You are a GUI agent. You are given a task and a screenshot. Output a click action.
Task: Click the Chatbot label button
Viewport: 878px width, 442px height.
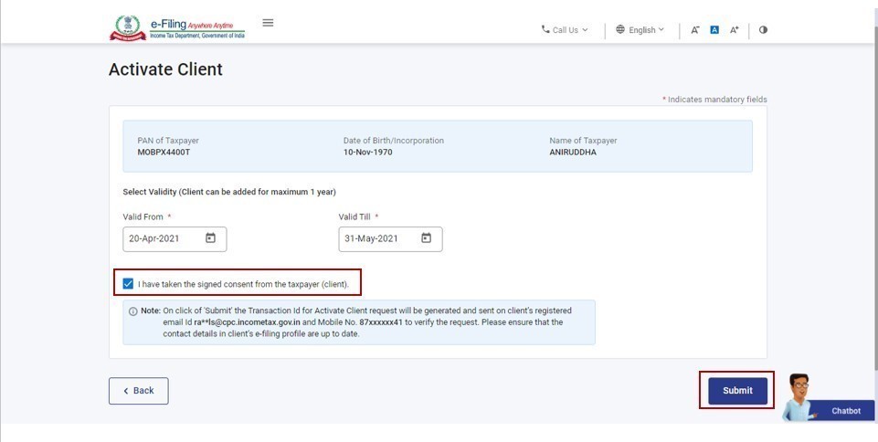(845, 411)
